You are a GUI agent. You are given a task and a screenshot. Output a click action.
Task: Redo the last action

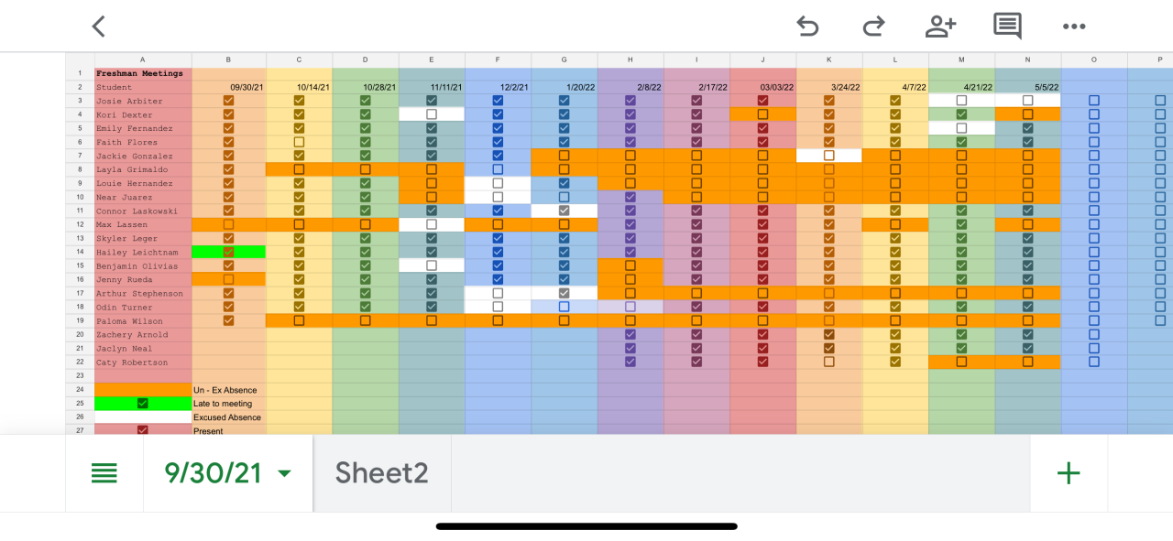[873, 27]
